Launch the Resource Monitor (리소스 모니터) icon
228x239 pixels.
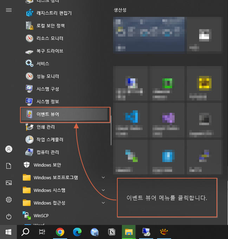(30, 38)
